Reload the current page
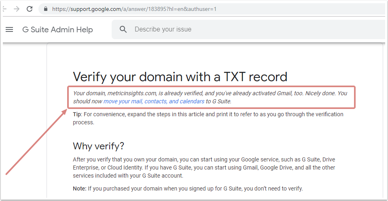This screenshot has height=201, width=388. tap(30, 8)
